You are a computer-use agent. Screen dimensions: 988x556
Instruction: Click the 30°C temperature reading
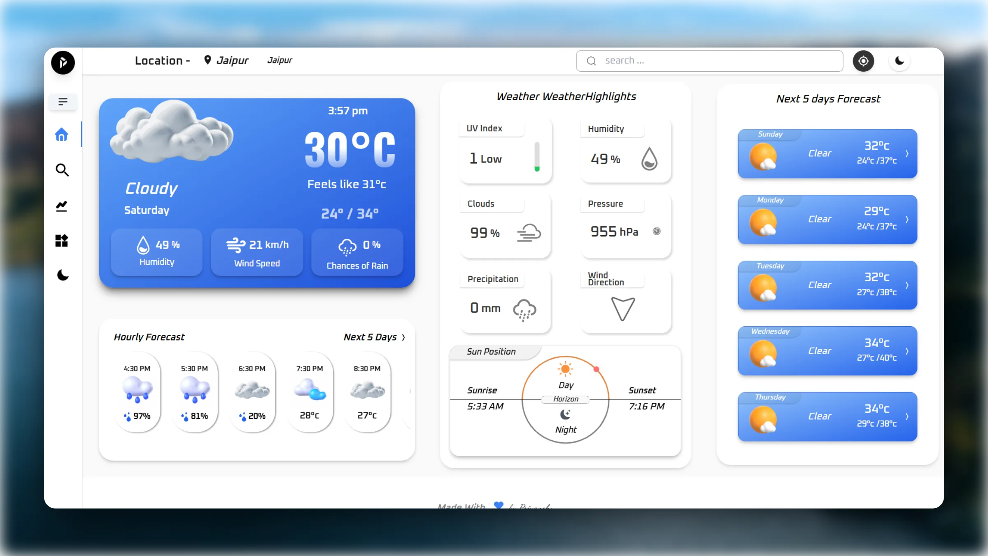[x=350, y=150]
